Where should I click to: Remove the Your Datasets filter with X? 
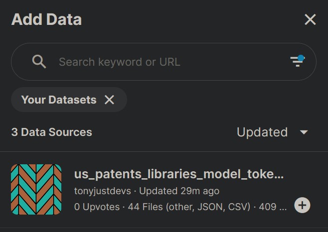[x=109, y=100]
